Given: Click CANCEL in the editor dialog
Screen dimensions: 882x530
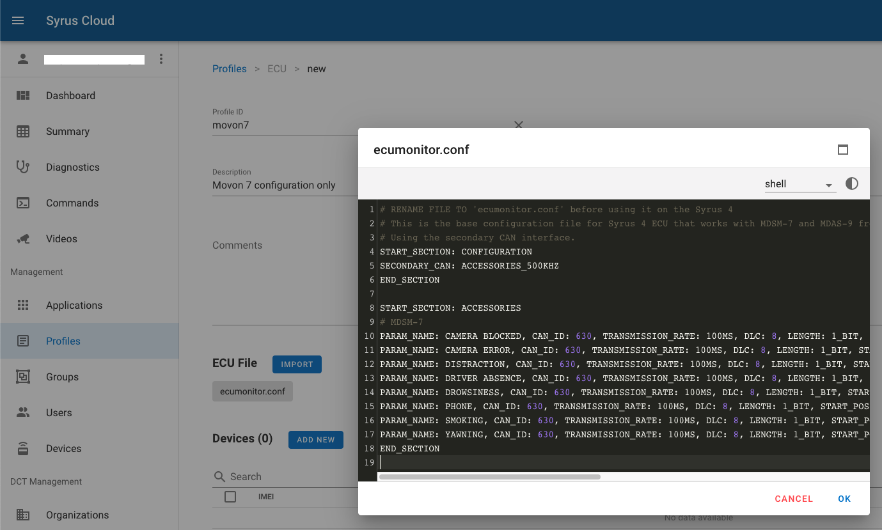Looking at the screenshot, I should [x=794, y=499].
